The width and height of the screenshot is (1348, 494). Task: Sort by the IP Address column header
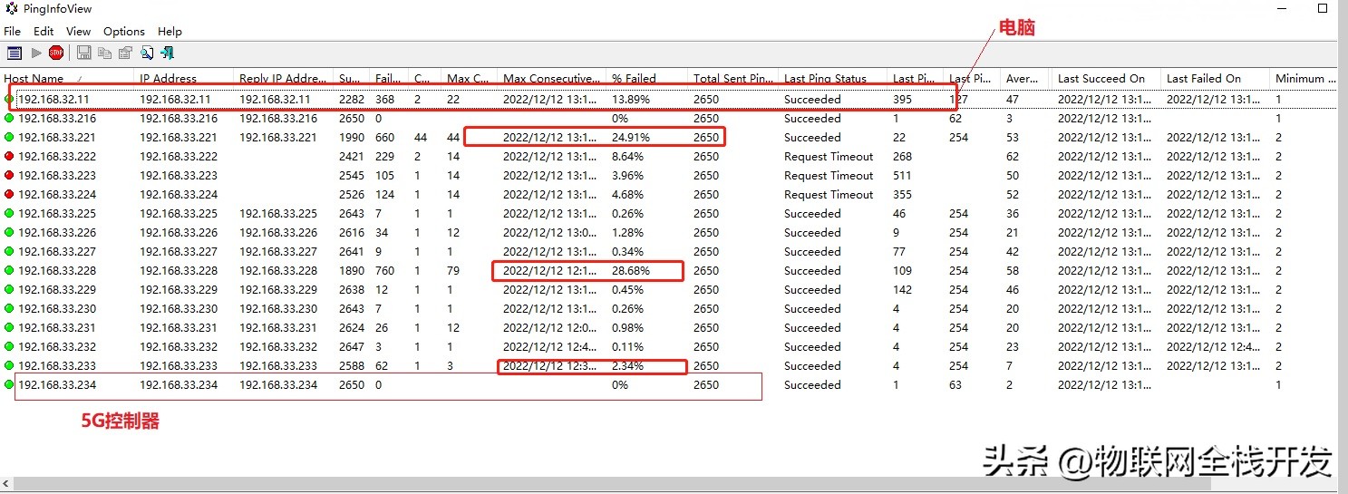click(184, 78)
